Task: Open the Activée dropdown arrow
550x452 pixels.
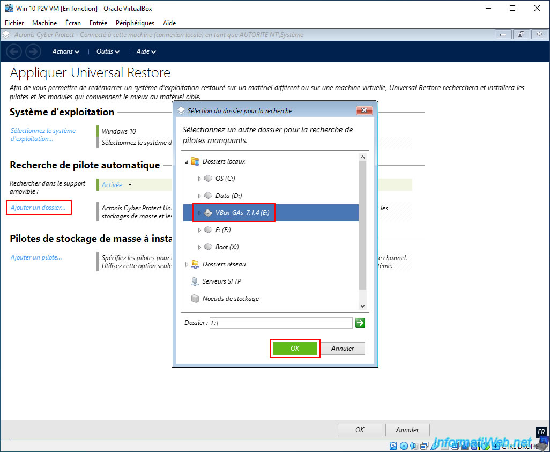Action: [130, 185]
